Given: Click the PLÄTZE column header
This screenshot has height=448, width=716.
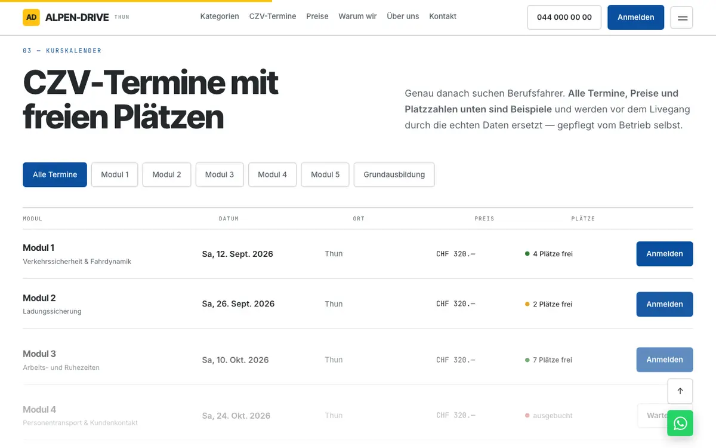Looking at the screenshot, I should pyautogui.click(x=583, y=219).
